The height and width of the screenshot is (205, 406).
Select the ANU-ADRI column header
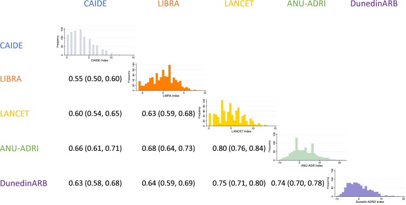click(306, 4)
